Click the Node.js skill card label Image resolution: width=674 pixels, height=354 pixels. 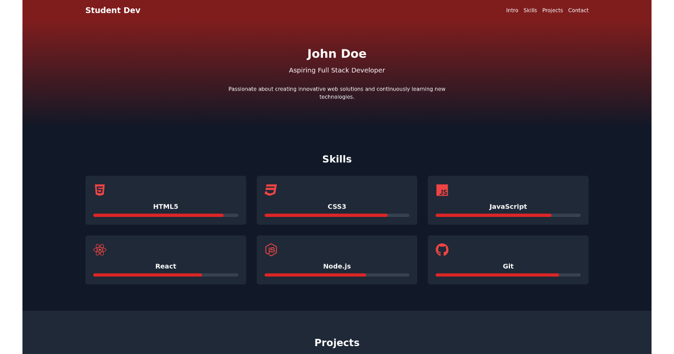pos(336,266)
